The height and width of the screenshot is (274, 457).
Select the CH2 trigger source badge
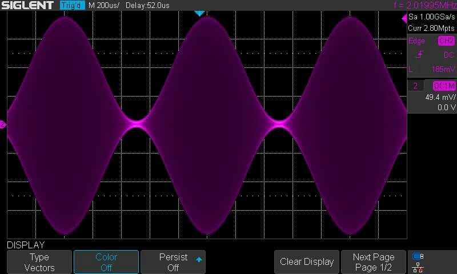pos(446,41)
